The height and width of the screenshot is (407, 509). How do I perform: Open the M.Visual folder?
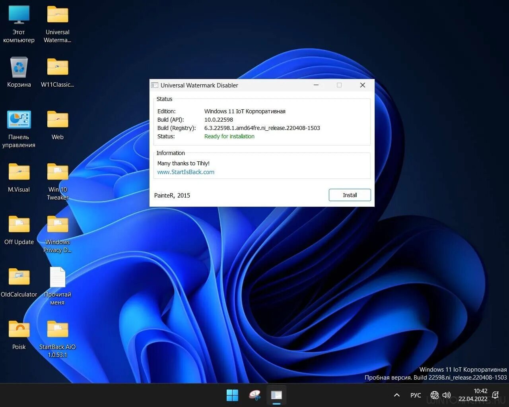(x=19, y=178)
